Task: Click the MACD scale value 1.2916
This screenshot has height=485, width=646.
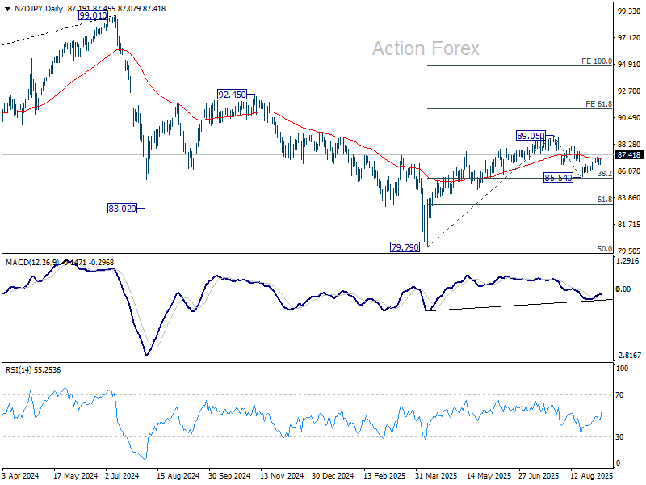Action: click(x=627, y=260)
